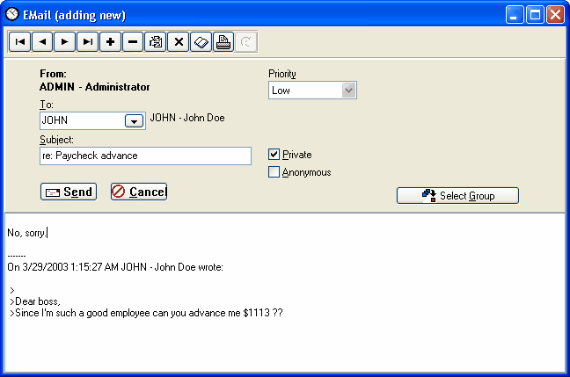Image resolution: width=570 pixels, height=377 pixels.
Task: Open Select Group recipients button
Action: coord(457,196)
